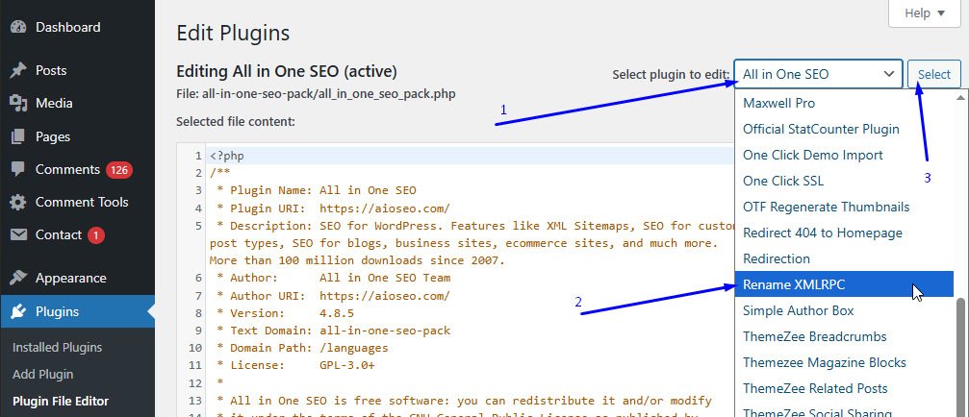969x417 pixels.
Task: Click the 126 comments count badge
Action: click(118, 170)
